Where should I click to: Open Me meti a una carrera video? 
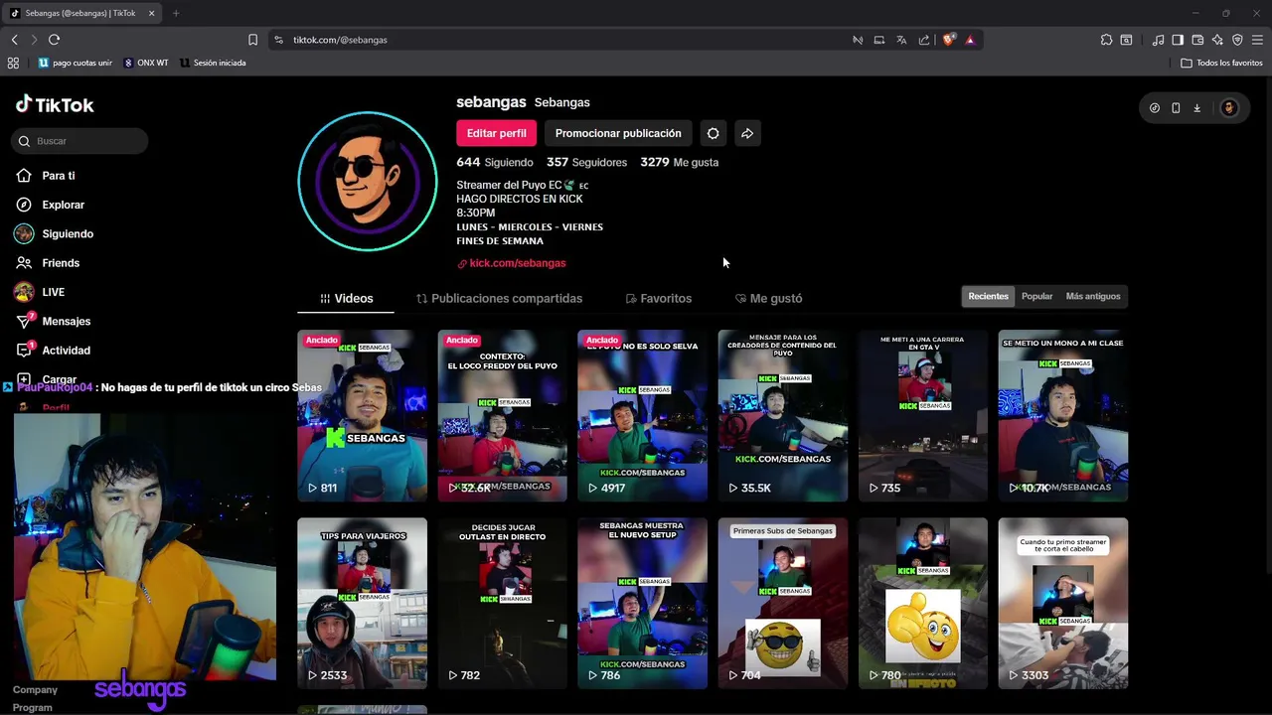click(923, 415)
